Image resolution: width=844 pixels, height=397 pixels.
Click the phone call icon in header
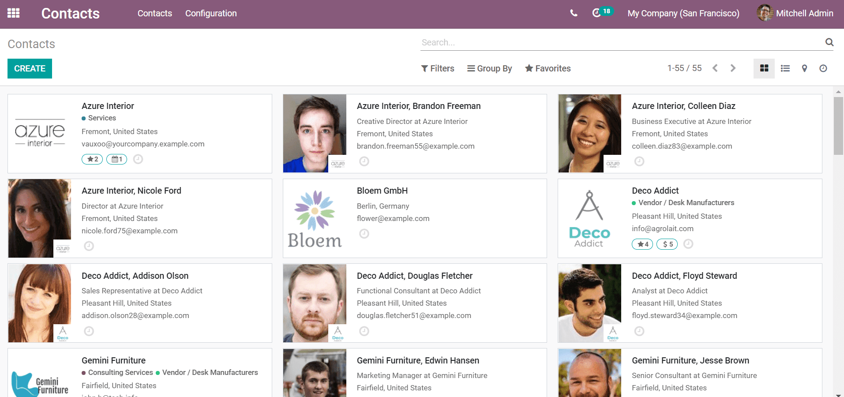574,13
